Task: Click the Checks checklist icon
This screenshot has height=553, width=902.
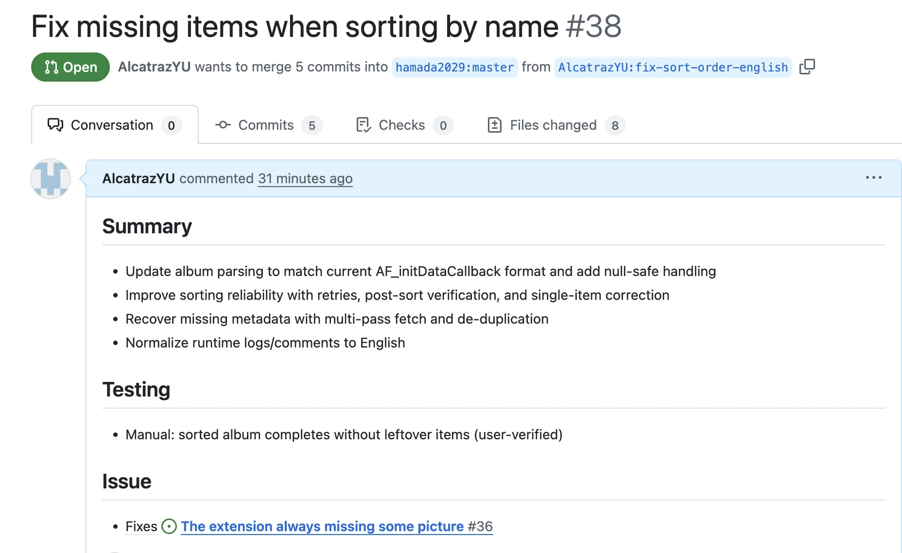Action: click(x=363, y=125)
